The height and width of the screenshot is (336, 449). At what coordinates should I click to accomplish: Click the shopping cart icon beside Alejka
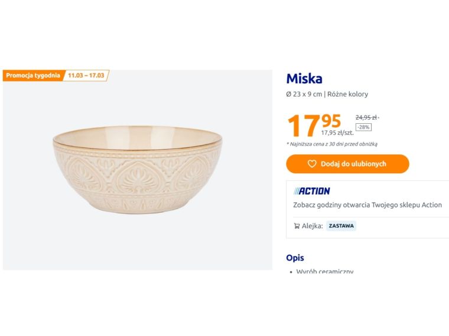(297, 226)
